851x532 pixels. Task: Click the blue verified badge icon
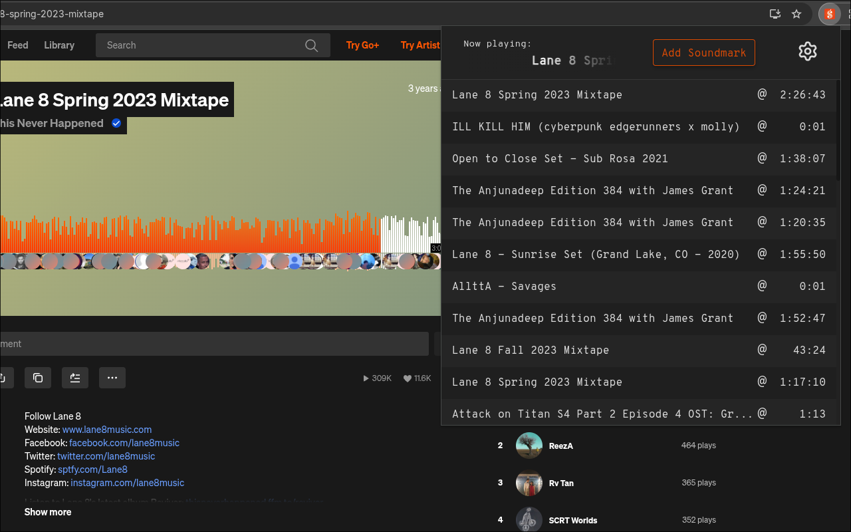116,123
